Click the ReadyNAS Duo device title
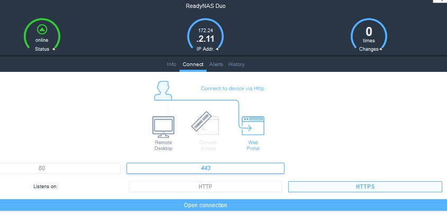Image resolution: width=447 pixels, height=214 pixels. pyautogui.click(x=205, y=6)
